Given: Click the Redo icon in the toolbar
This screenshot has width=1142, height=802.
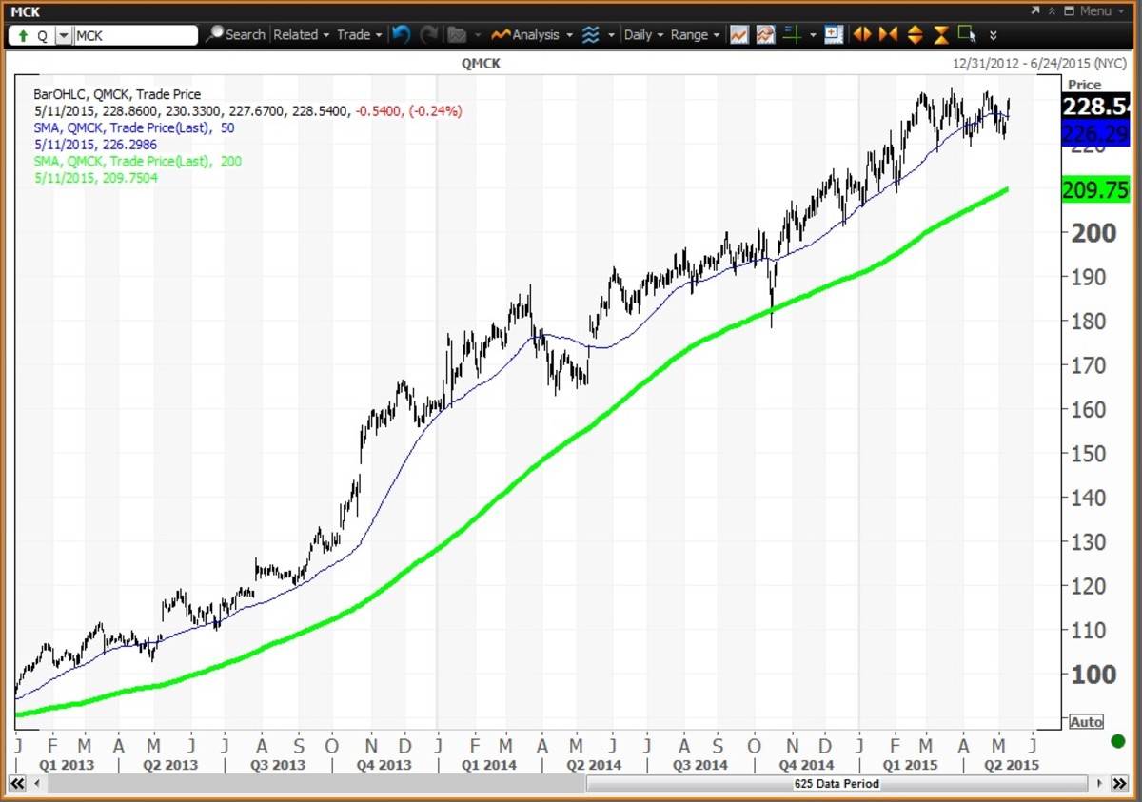Looking at the screenshot, I should (x=429, y=34).
